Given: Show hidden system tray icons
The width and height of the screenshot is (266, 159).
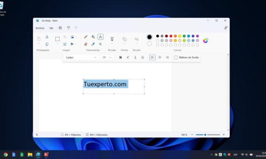Looking at the screenshot, I should tap(211, 154).
